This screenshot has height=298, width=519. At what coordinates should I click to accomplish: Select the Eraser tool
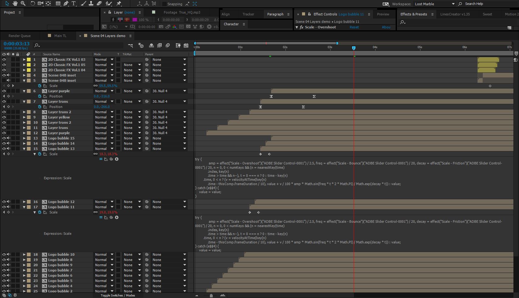pos(99,4)
